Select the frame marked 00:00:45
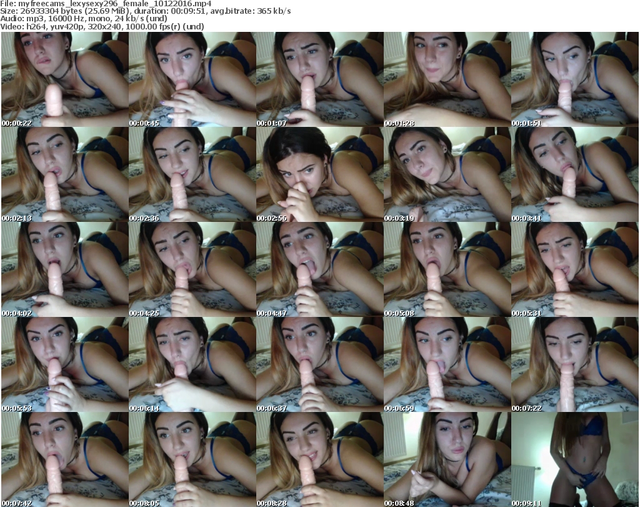 coord(192,79)
